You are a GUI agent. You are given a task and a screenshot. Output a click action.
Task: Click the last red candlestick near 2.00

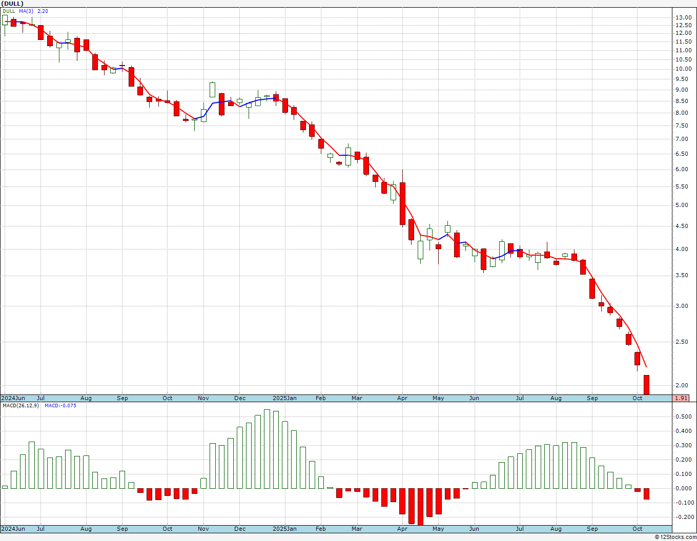(x=647, y=385)
